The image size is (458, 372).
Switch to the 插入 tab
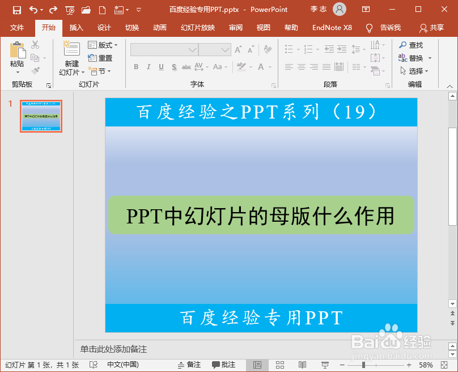click(x=77, y=28)
